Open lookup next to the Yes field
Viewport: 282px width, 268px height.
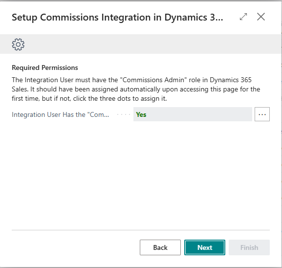(x=262, y=114)
